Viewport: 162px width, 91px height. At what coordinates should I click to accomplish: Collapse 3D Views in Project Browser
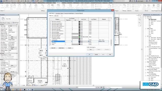146,36
